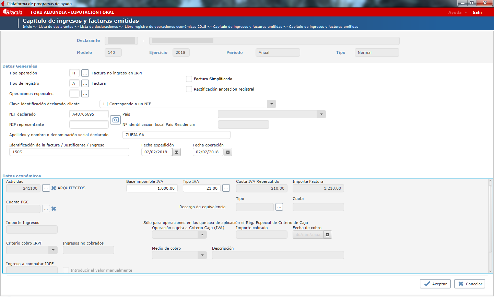Open the País dropdown
The height and width of the screenshot is (297, 494).
pyautogui.click(x=321, y=114)
